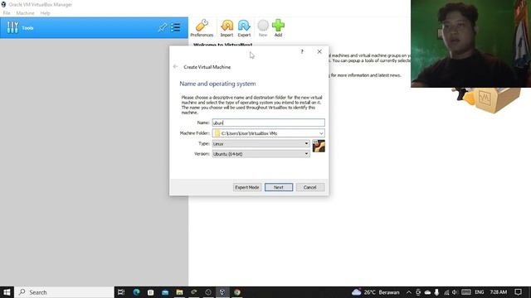Cancel the virtual machine creation

click(309, 187)
